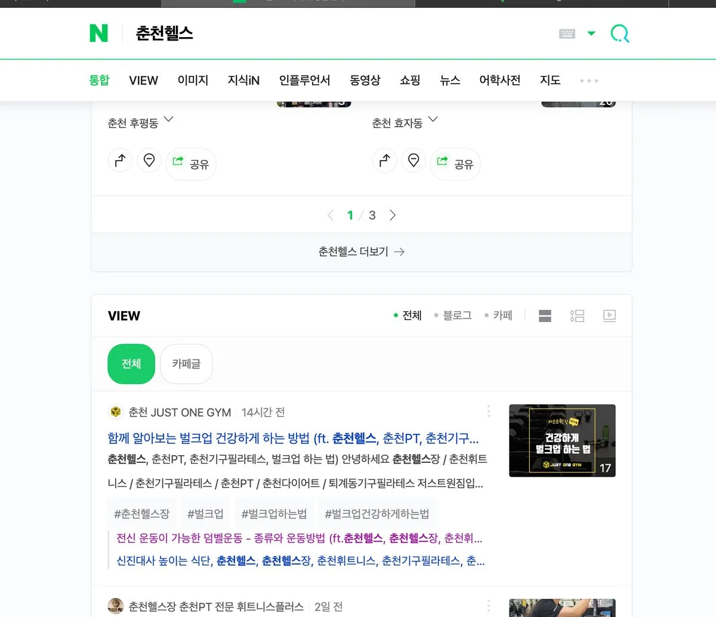Open the 휘트니스플러스 author name
This screenshot has width=716, height=617.
tap(216, 606)
